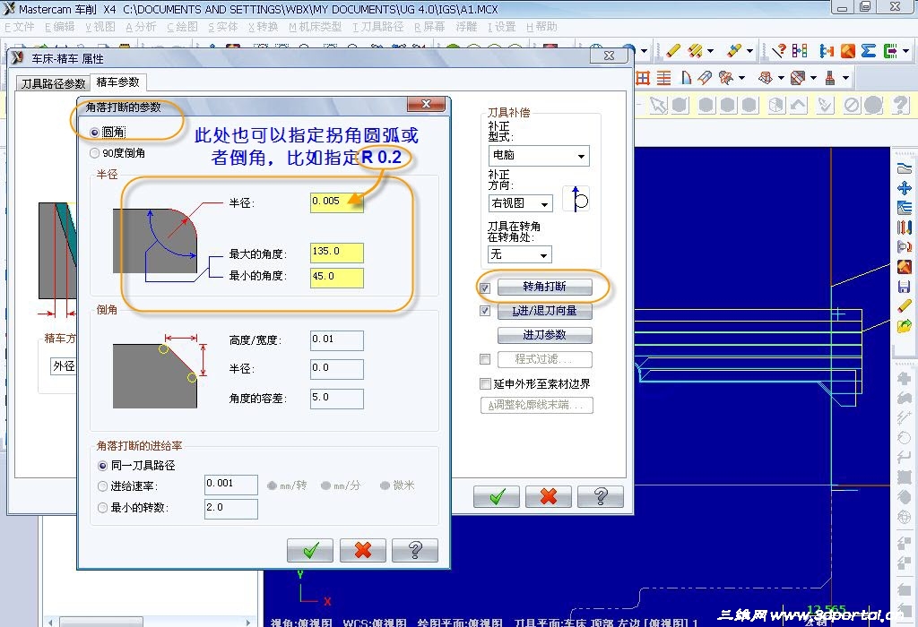Click the green bracket with purple arrow icon
This screenshot has height=627, width=918.
890,51
